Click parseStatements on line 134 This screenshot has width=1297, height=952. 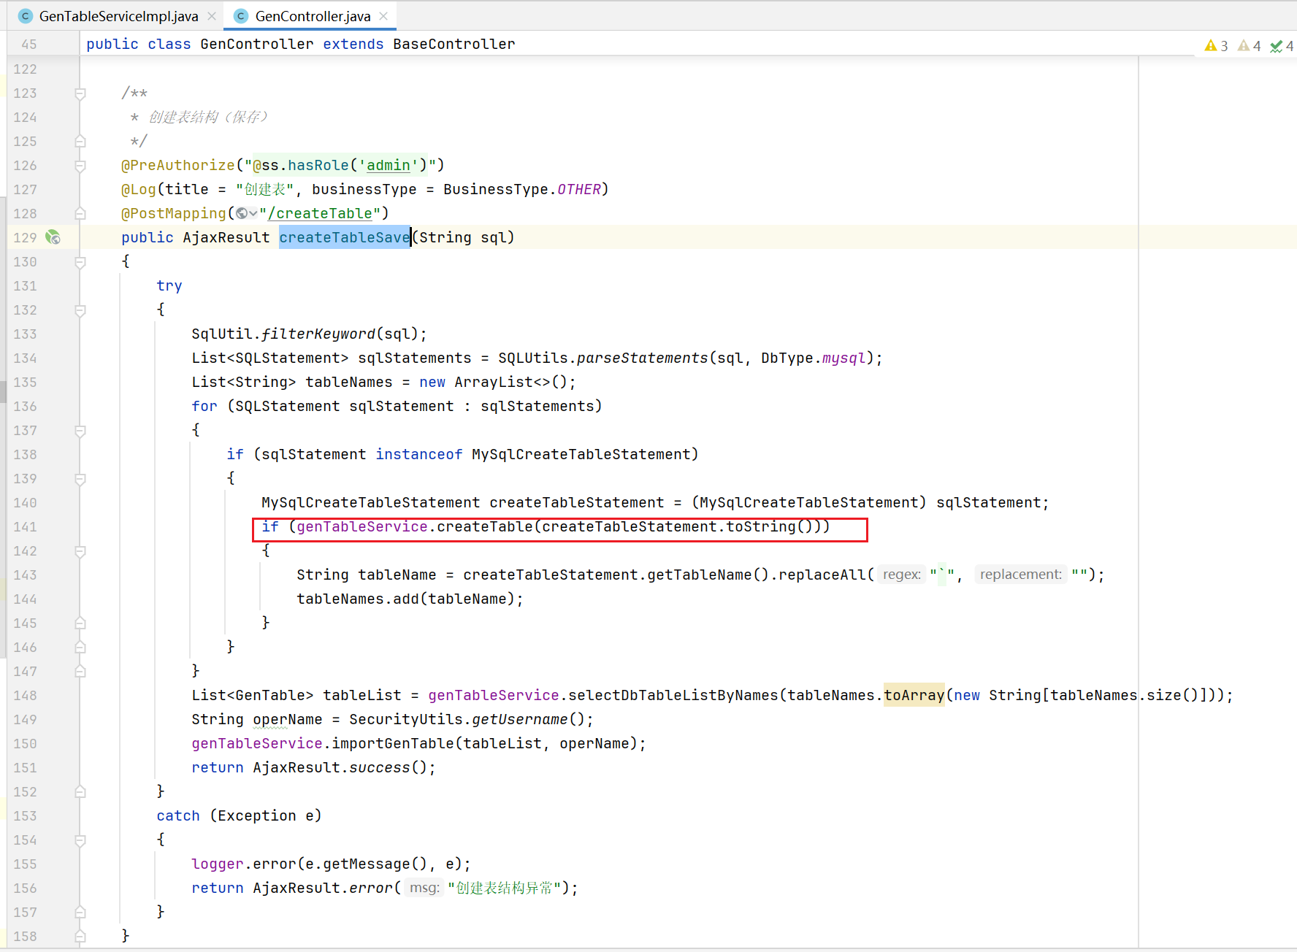[x=643, y=358]
